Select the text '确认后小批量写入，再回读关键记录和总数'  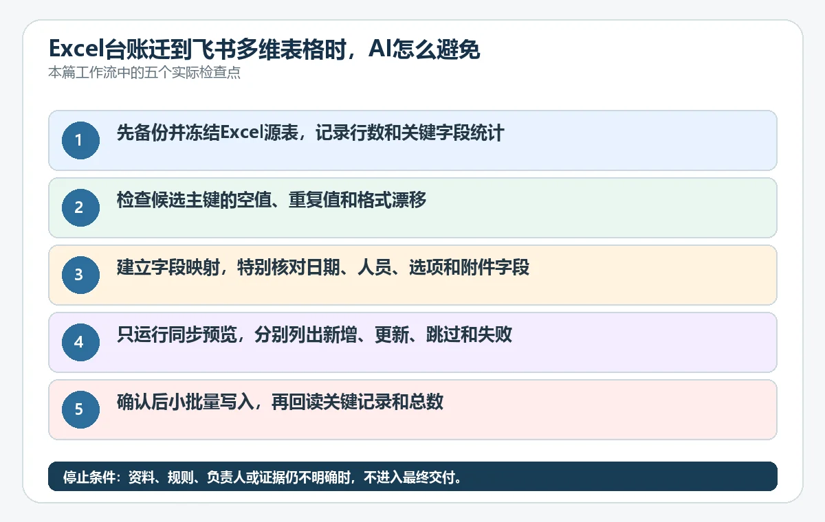280,402
